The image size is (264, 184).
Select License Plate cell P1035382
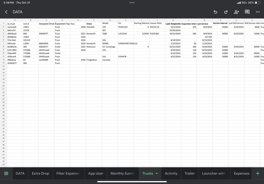coord(157,33)
